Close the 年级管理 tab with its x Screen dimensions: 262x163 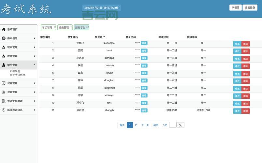pos(55,27)
